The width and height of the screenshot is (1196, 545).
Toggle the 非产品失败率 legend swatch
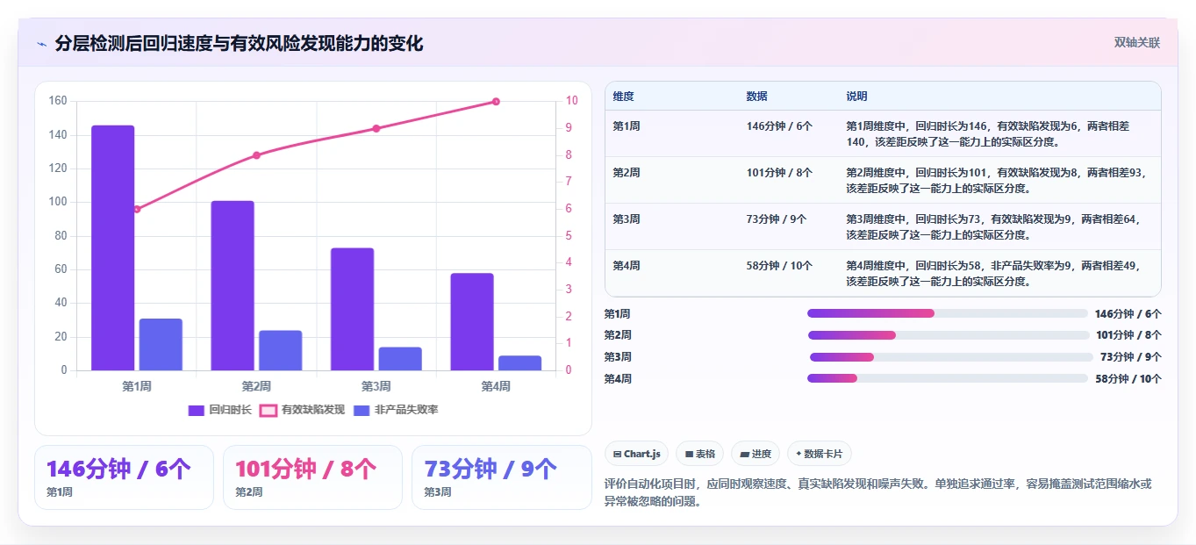[362, 410]
